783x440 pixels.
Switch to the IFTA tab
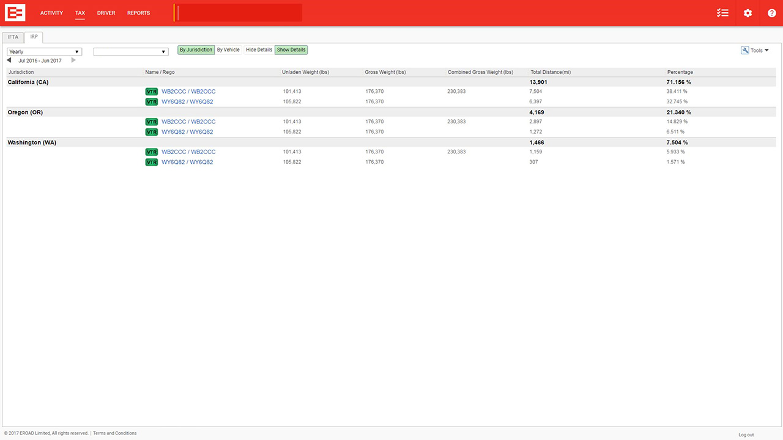click(x=13, y=37)
